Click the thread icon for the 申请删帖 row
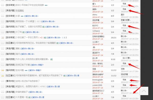This screenshot has width=153, height=100. 3,10
